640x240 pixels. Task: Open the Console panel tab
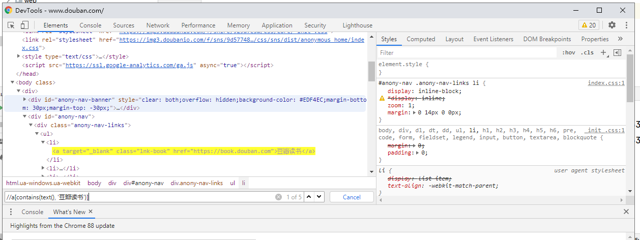click(91, 25)
